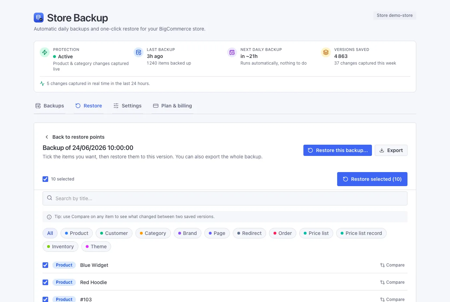Image resolution: width=450 pixels, height=302 pixels.
Task: Open the Backups tab
Action: [x=50, y=106]
